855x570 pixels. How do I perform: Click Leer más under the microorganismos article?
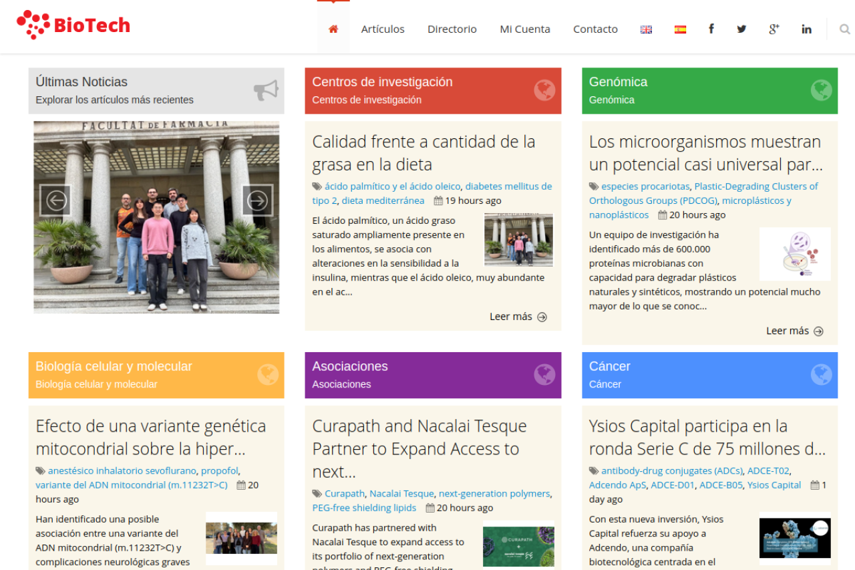(794, 331)
